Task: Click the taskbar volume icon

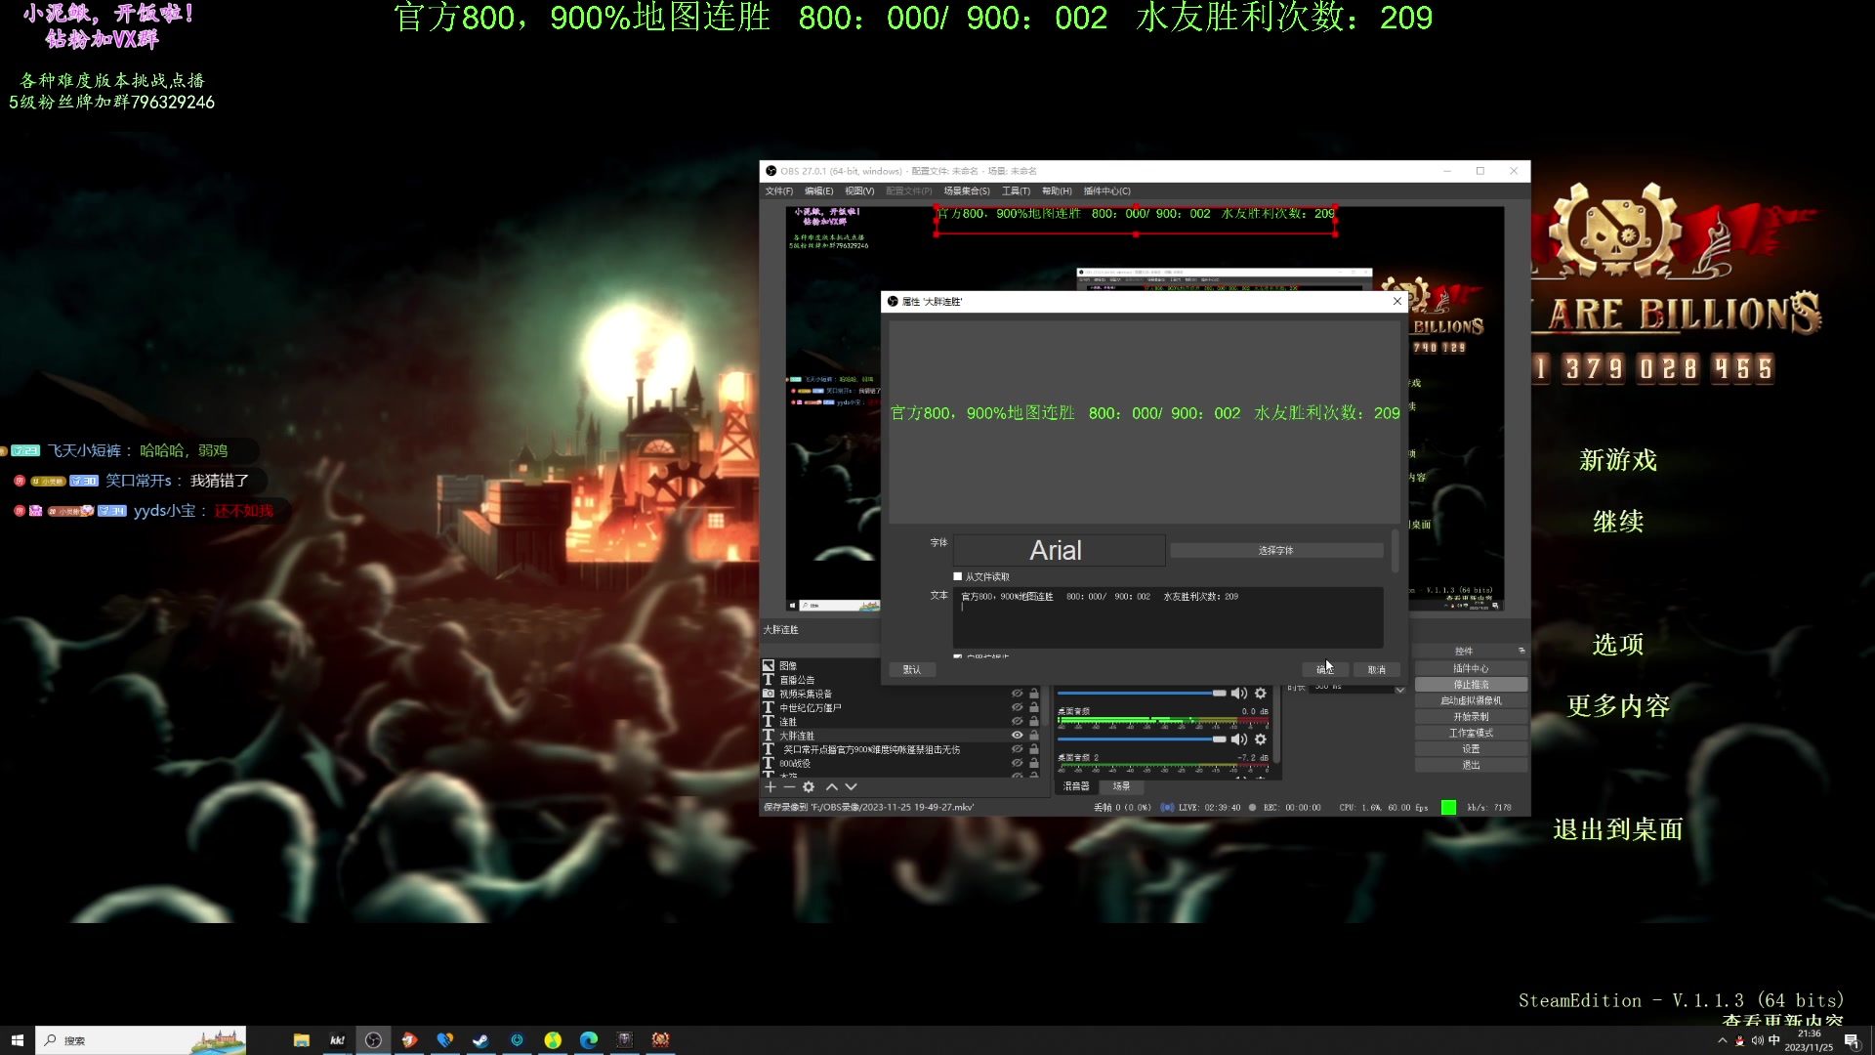Action: coord(1757,1040)
